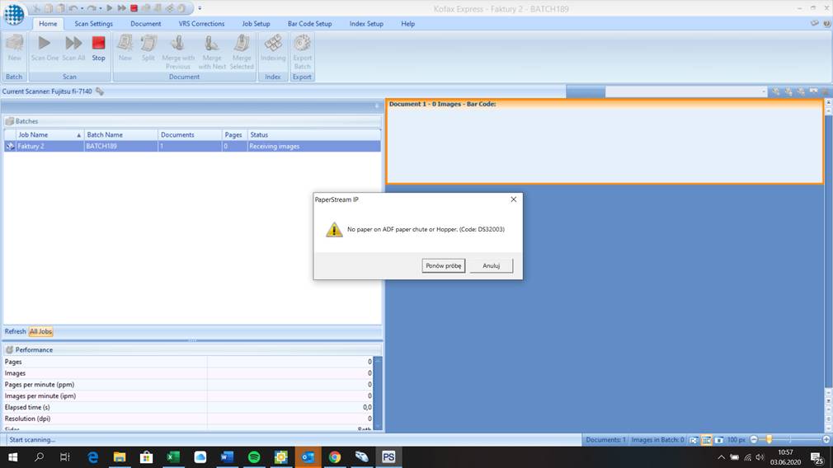
Task: Click the Pages per minute (ppm) row
Action: 189,385
